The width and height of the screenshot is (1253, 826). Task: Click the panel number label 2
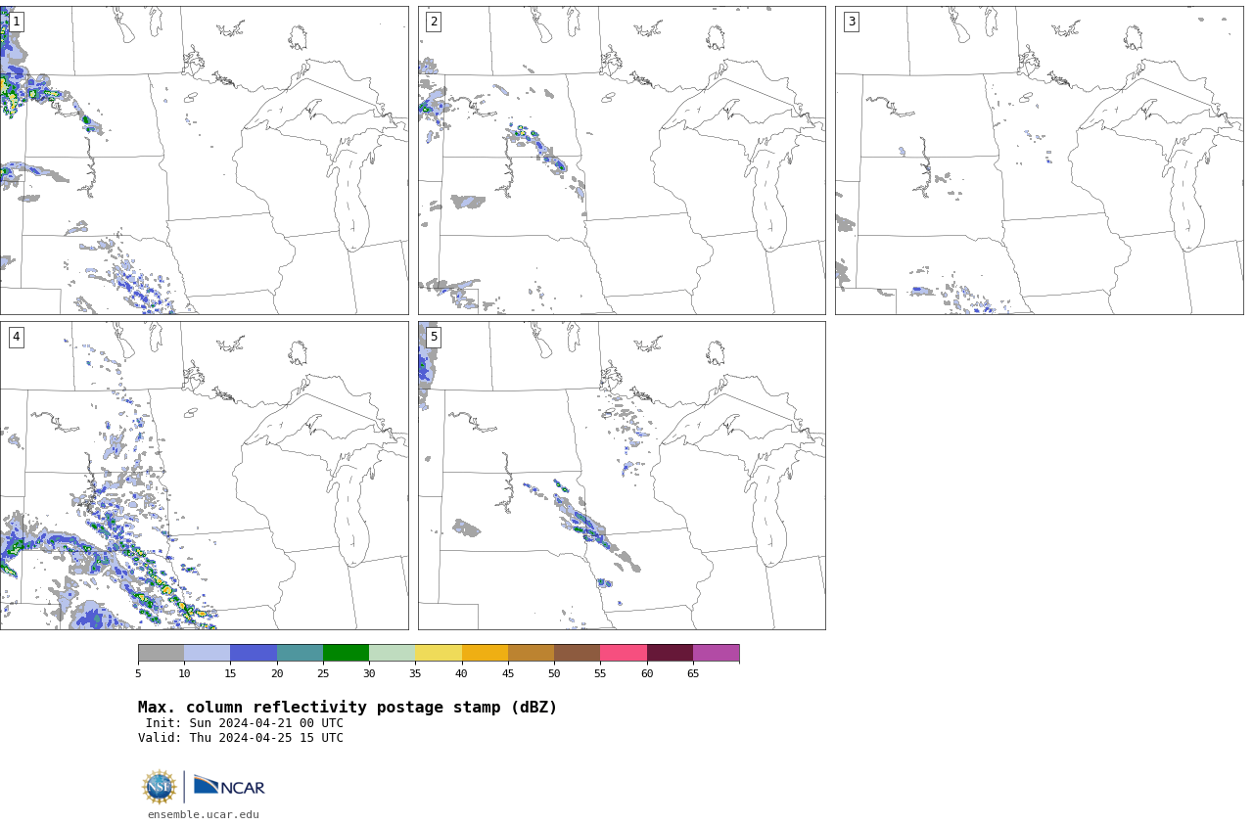[434, 22]
